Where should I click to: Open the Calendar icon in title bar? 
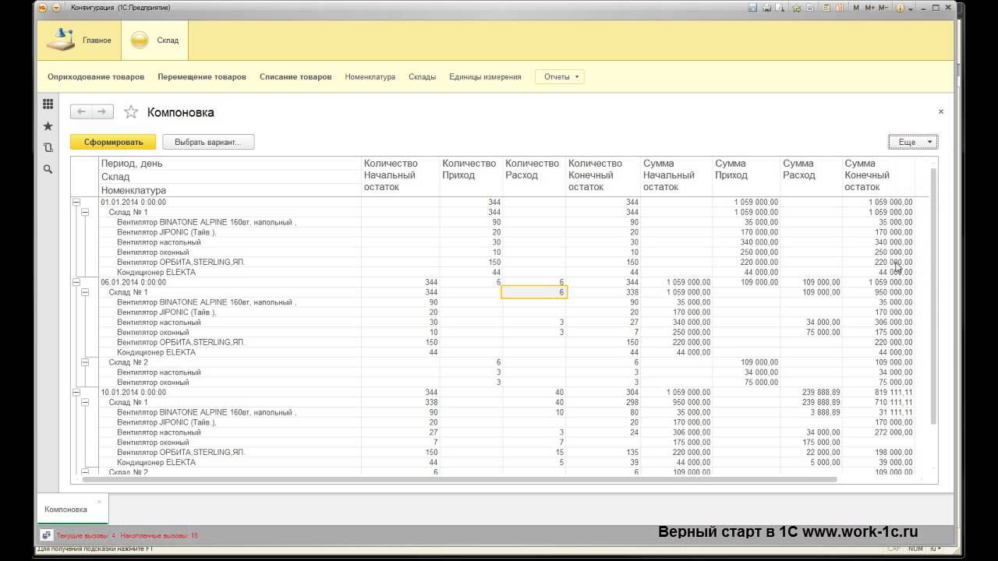(839, 8)
